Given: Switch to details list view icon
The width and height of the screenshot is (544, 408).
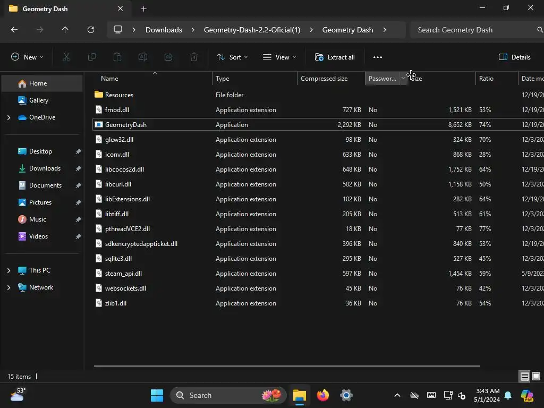Looking at the screenshot, I should [524, 376].
